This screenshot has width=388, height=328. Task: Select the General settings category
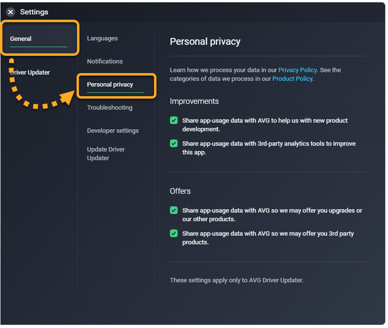pyautogui.click(x=21, y=39)
